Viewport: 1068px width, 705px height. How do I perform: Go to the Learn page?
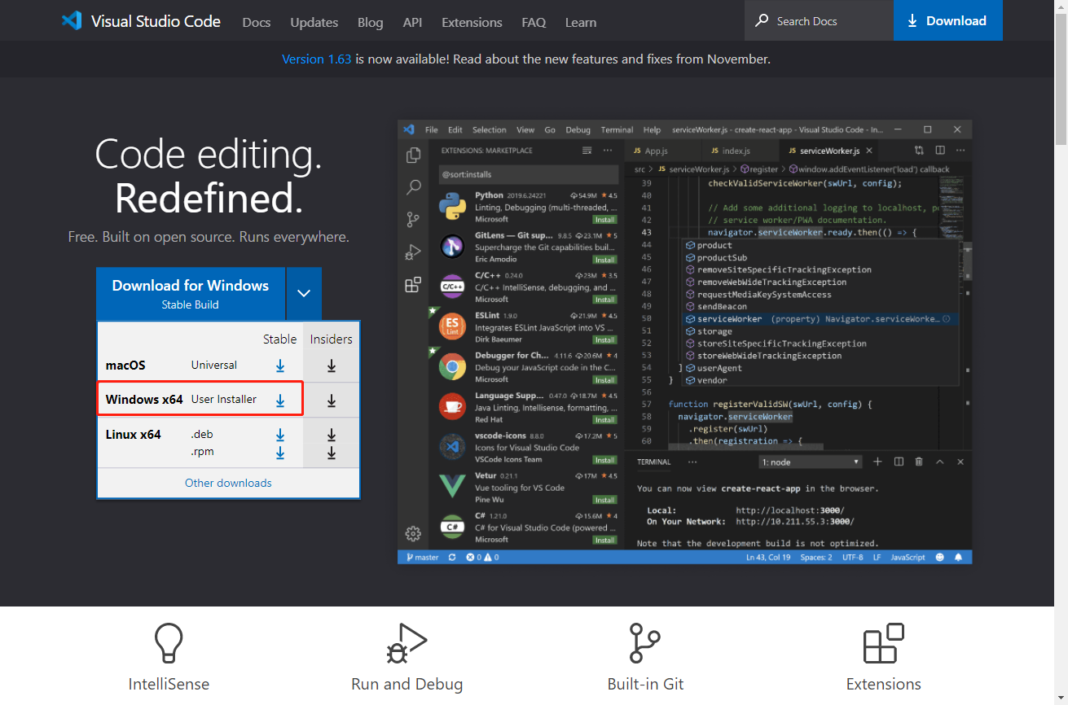pyautogui.click(x=581, y=22)
